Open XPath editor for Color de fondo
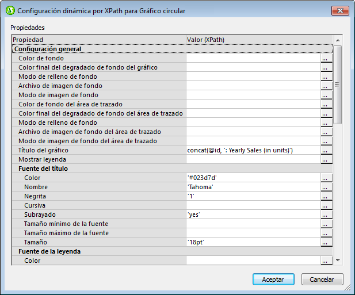The width and height of the screenshot is (355, 295). (326, 58)
